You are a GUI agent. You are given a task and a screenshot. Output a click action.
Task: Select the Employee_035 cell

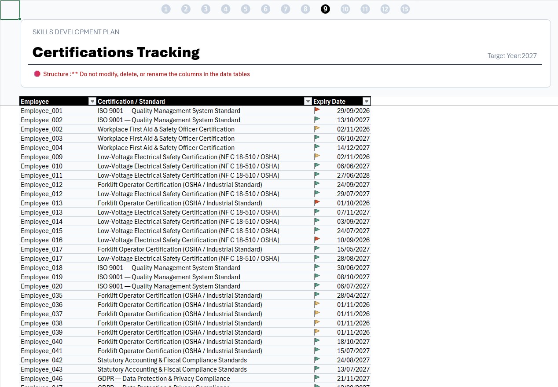pyautogui.click(x=58, y=296)
